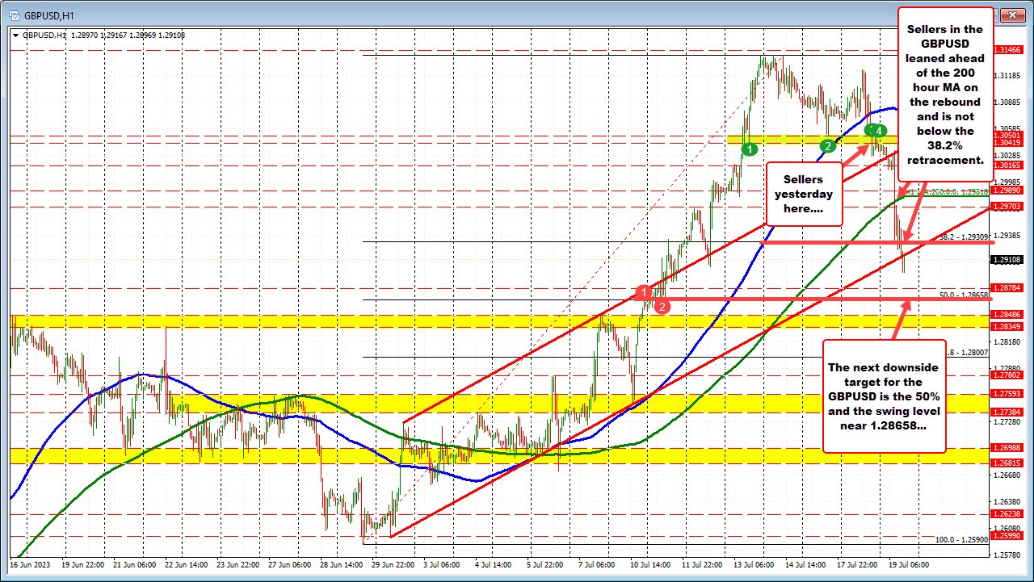This screenshot has width=1034, height=582.
Task: Click the 1.29385 axis price
Action: (1007, 236)
